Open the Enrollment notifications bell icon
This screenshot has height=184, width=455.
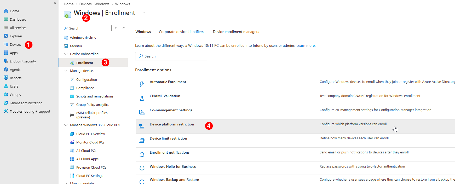[x=142, y=155]
